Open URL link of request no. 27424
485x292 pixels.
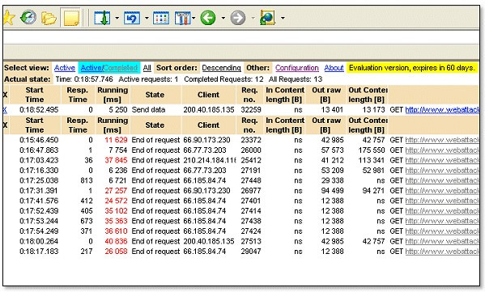tap(442, 231)
